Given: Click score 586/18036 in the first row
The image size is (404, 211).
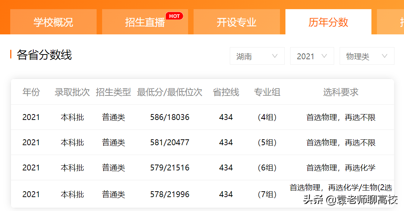Looking at the screenshot, I should coord(170,117).
